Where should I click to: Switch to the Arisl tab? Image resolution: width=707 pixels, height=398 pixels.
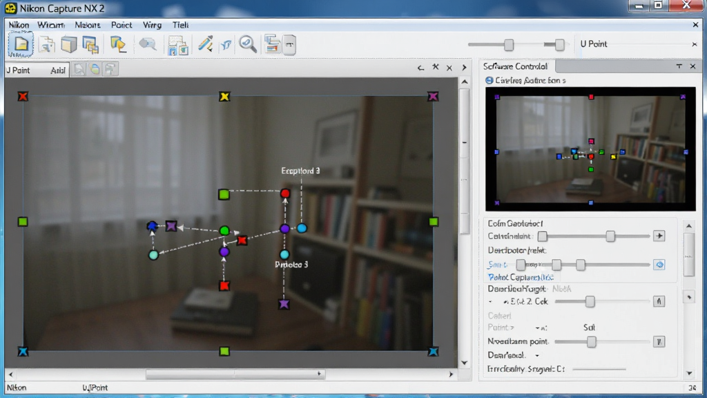(x=58, y=70)
